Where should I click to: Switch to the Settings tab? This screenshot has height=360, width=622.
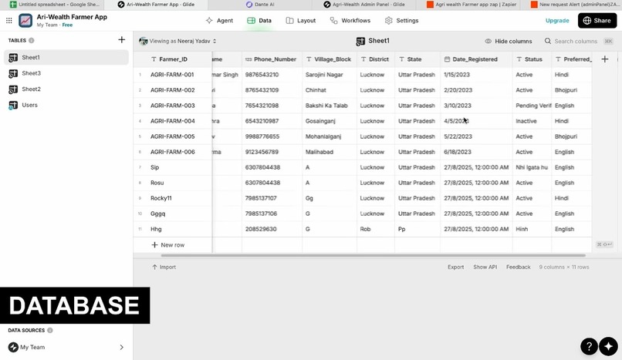click(x=401, y=21)
